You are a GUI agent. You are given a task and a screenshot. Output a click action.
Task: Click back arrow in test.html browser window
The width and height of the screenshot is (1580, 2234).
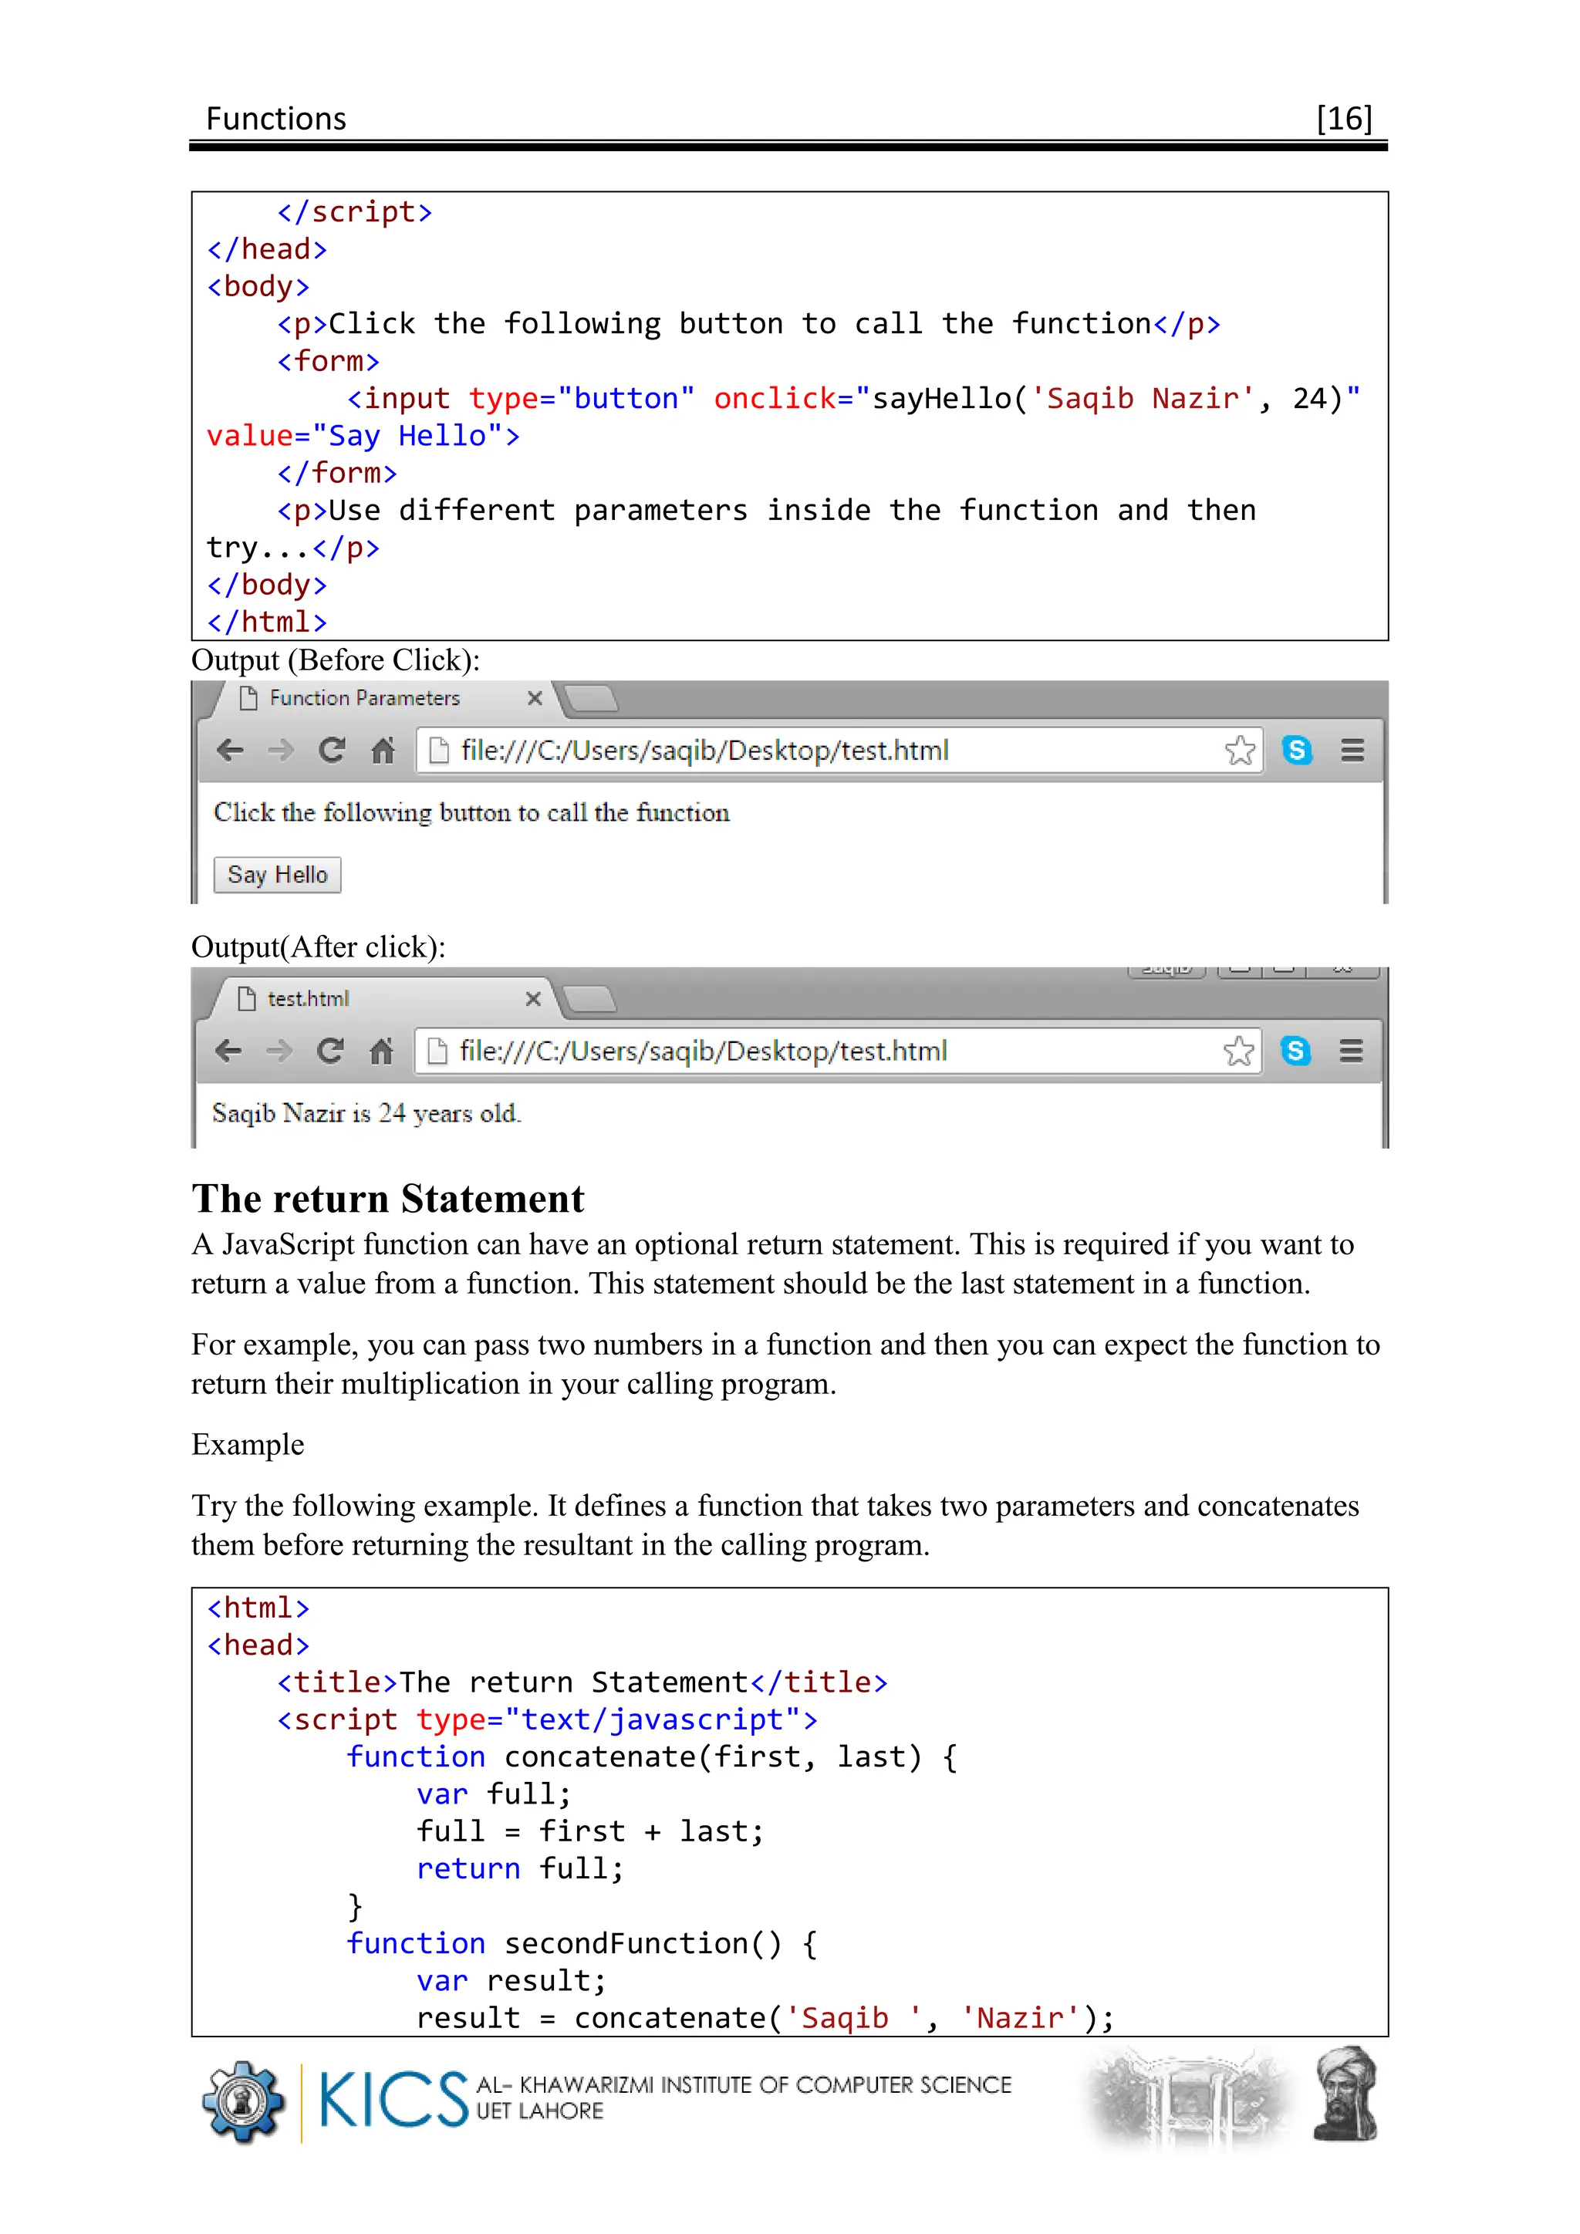point(228,1051)
